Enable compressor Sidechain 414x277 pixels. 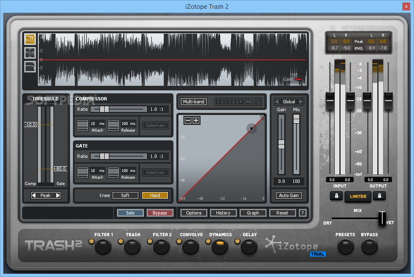pos(156,125)
